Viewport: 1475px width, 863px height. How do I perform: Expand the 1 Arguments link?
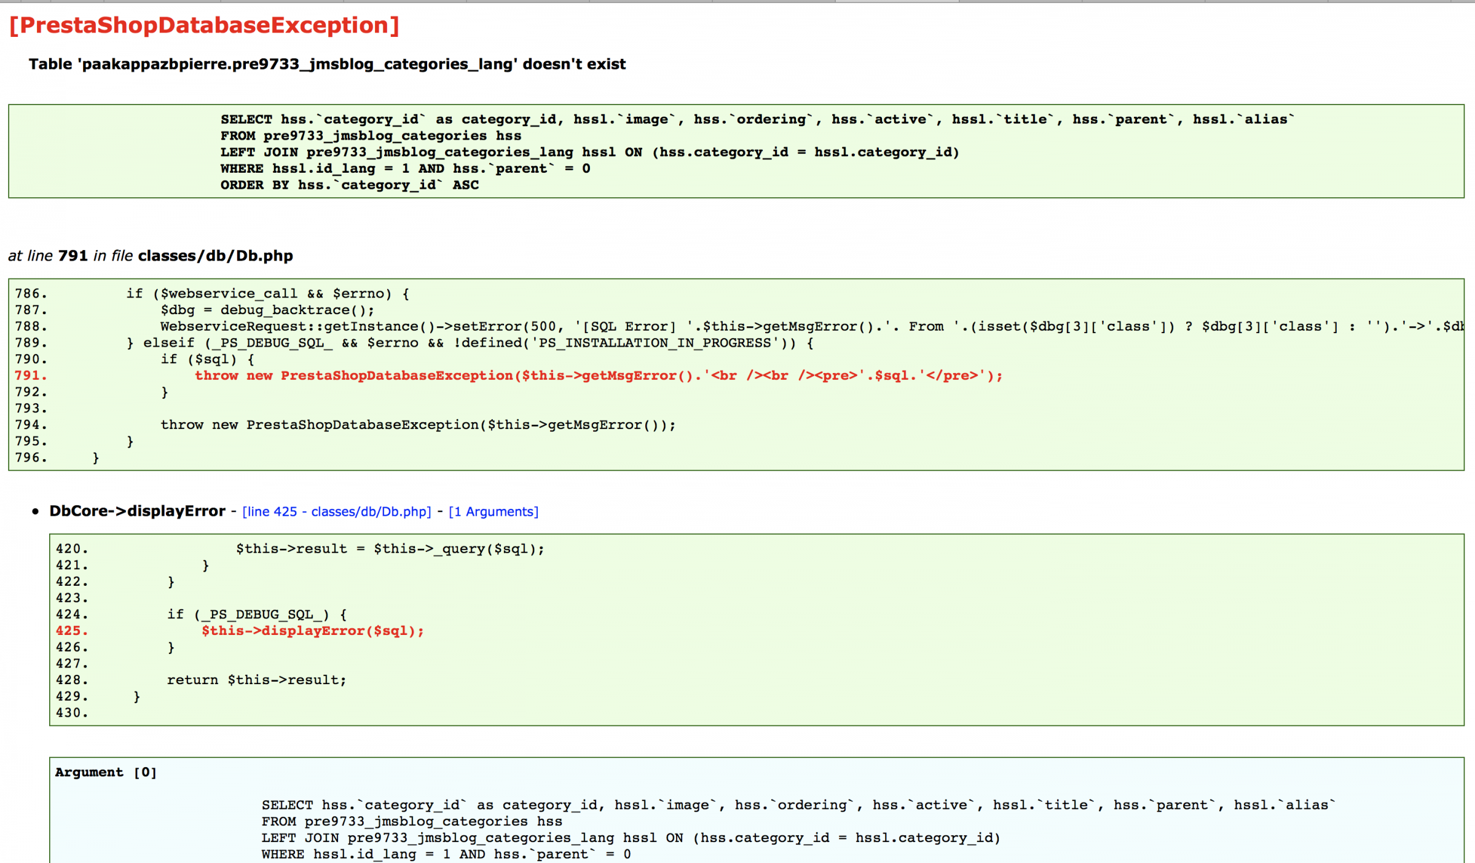pyautogui.click(x=494, y=511)
